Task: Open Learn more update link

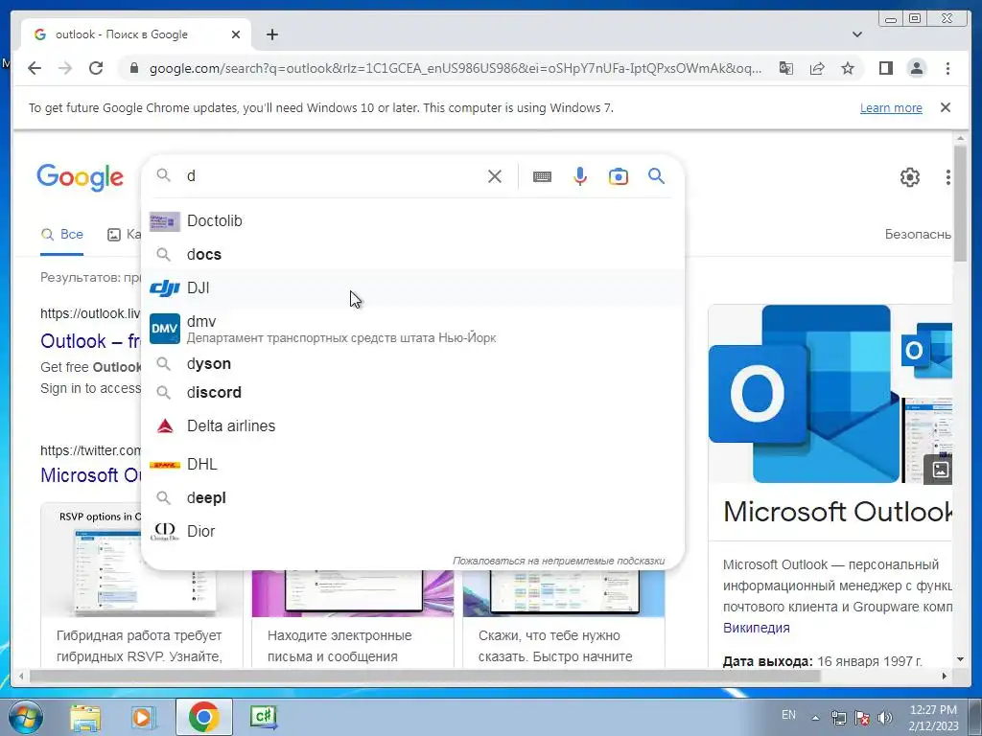Action: click(x=891, y=107)
